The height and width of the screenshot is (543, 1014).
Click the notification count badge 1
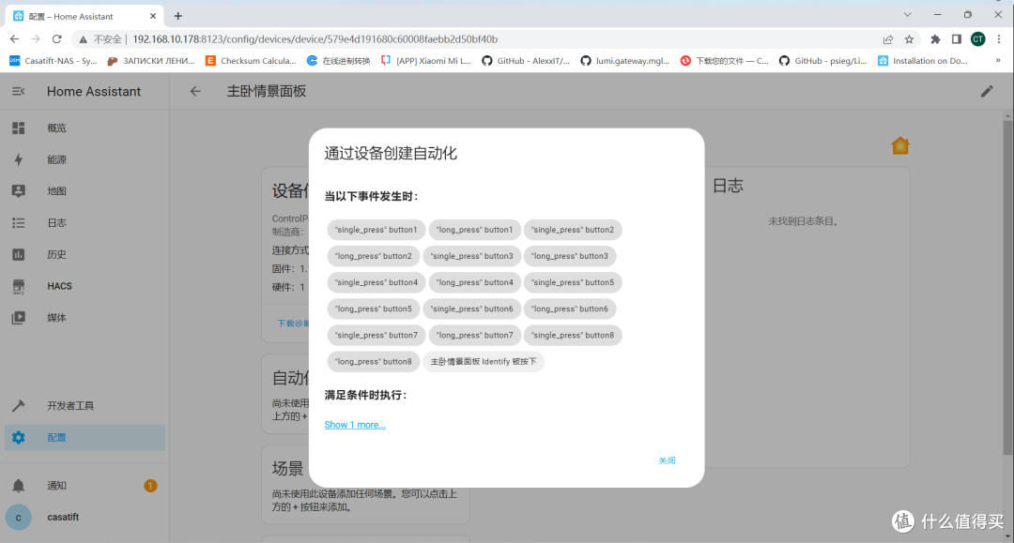click(x=150, y=486)
